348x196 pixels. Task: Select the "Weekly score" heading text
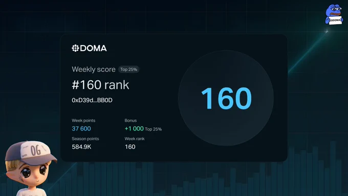[x=94, y=70]
